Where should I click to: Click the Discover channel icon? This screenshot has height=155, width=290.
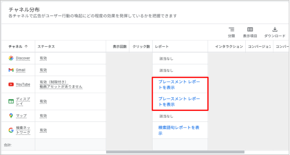(11, 58)
